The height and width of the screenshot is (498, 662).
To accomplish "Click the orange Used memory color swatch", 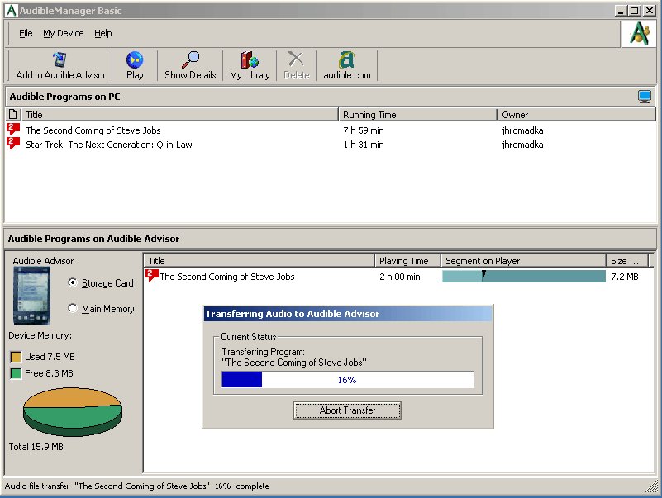I will (16, 357).
